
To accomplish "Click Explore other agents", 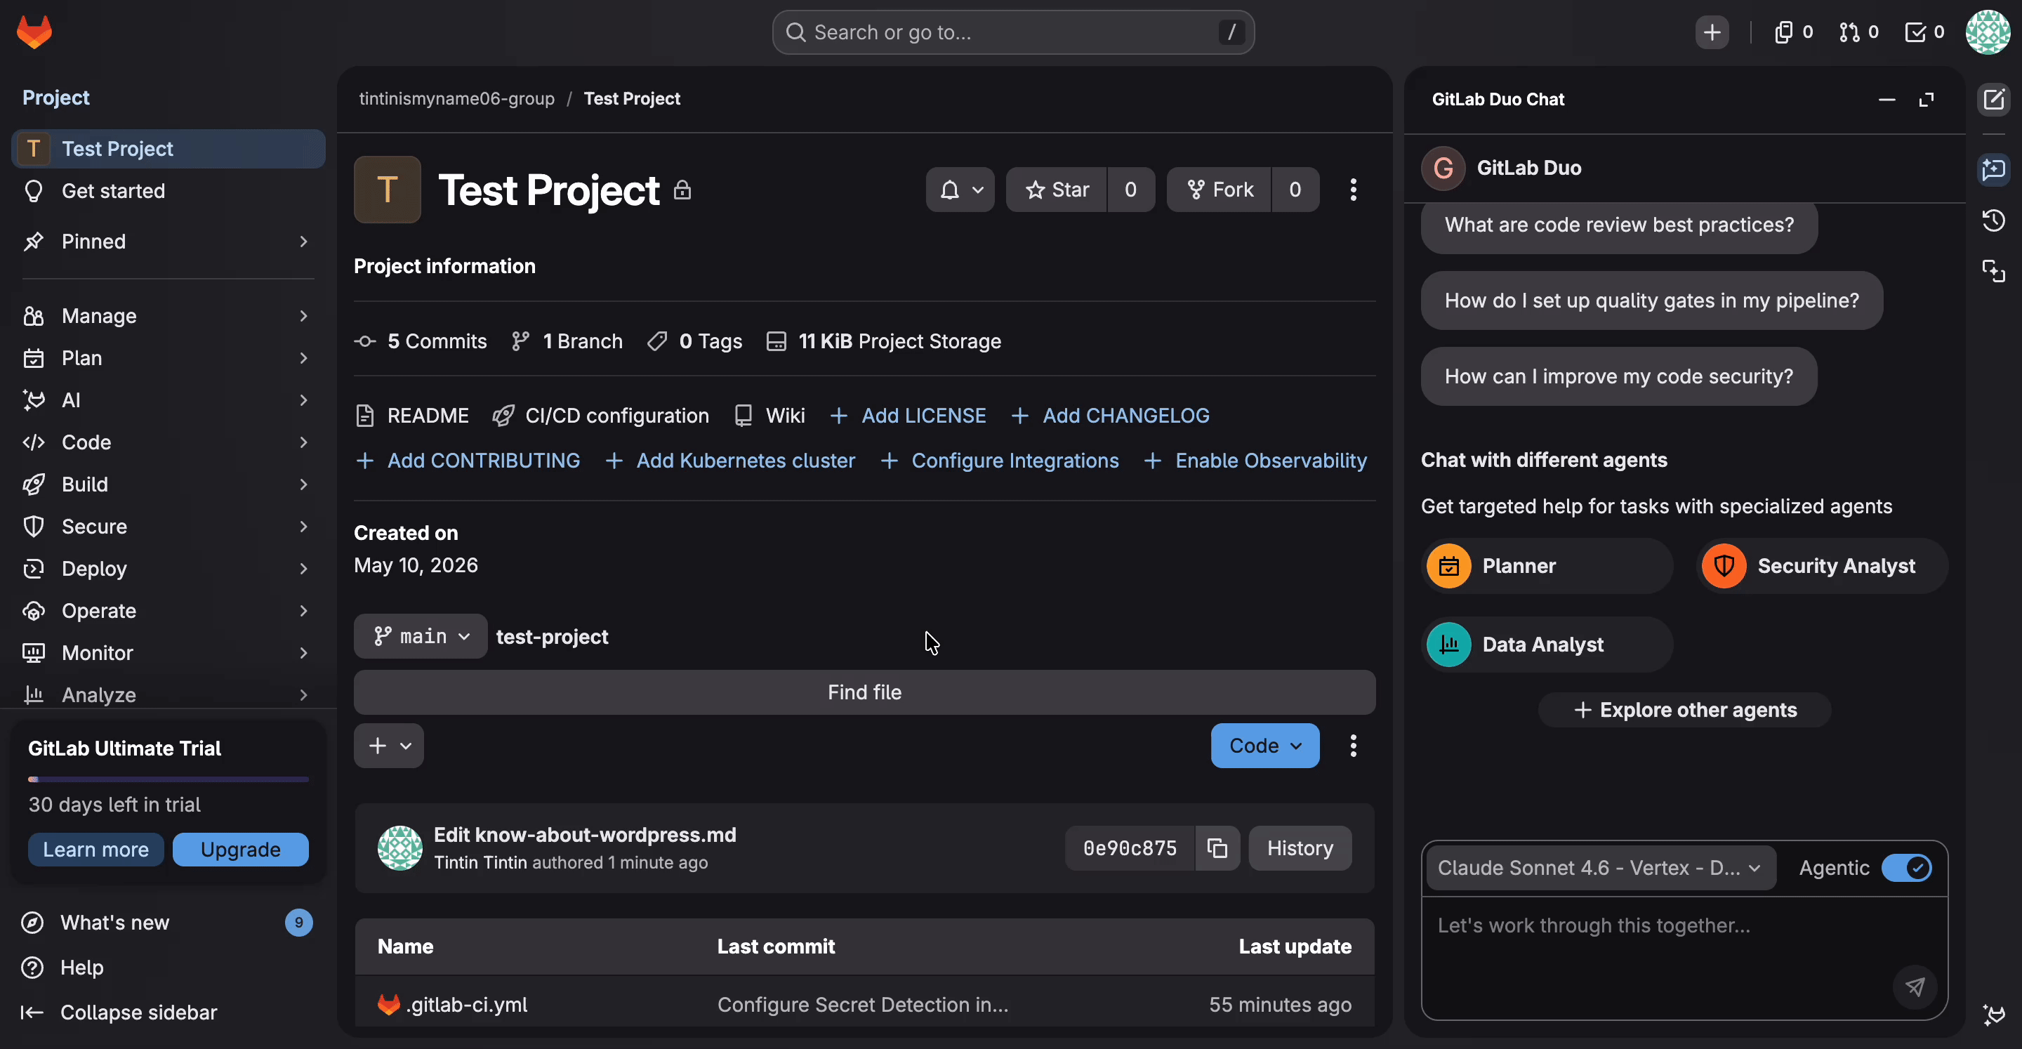I will pos(1684,710).
